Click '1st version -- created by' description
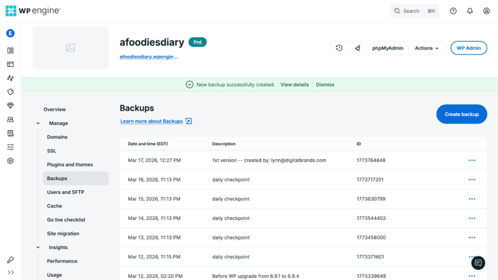The image size is (498, 280). (x=269, y=161)
